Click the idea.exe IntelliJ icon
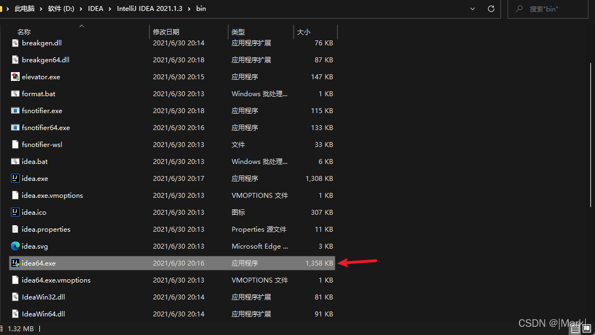 [x=15, y=178]
